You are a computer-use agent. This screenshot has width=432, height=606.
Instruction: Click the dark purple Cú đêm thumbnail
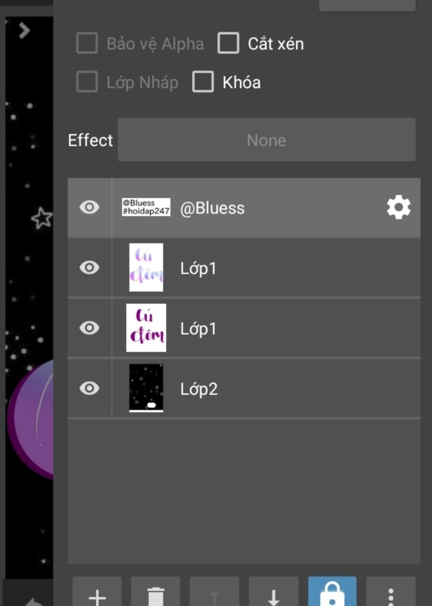point(146,328)
